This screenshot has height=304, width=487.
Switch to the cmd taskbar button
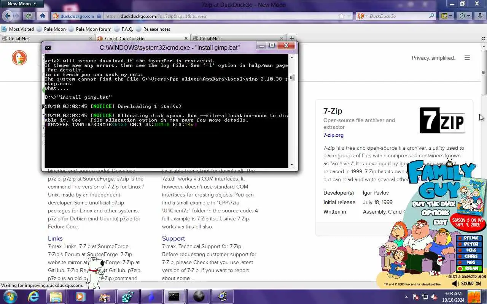tap(174, 296)
